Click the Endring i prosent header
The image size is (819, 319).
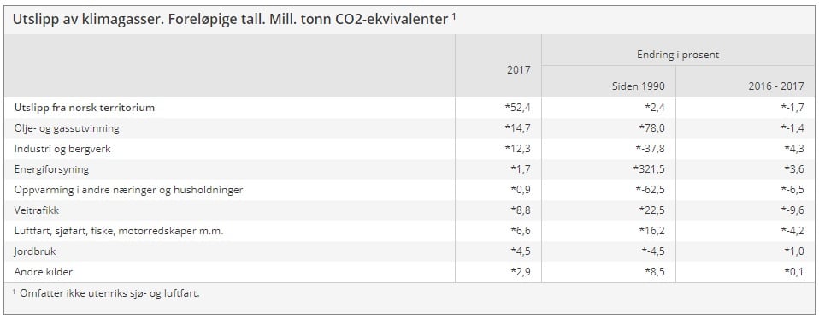point(678,55)
